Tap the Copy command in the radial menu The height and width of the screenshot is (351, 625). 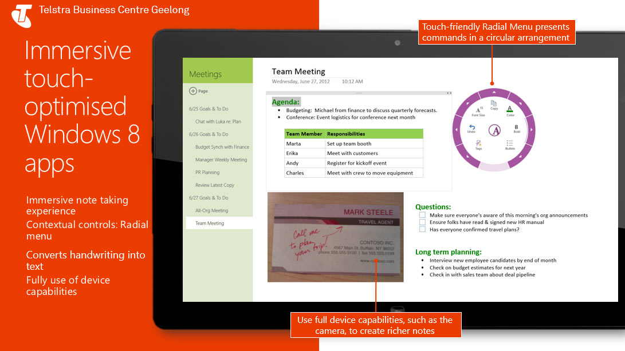click(494, 105)
